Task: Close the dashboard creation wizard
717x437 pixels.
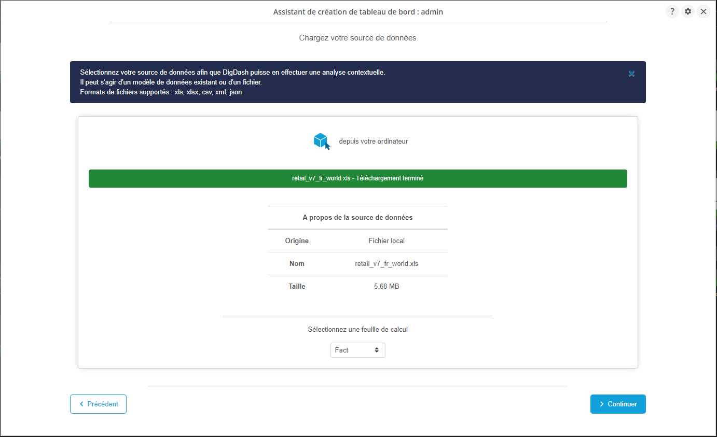Action: click(x=704, y=11)
